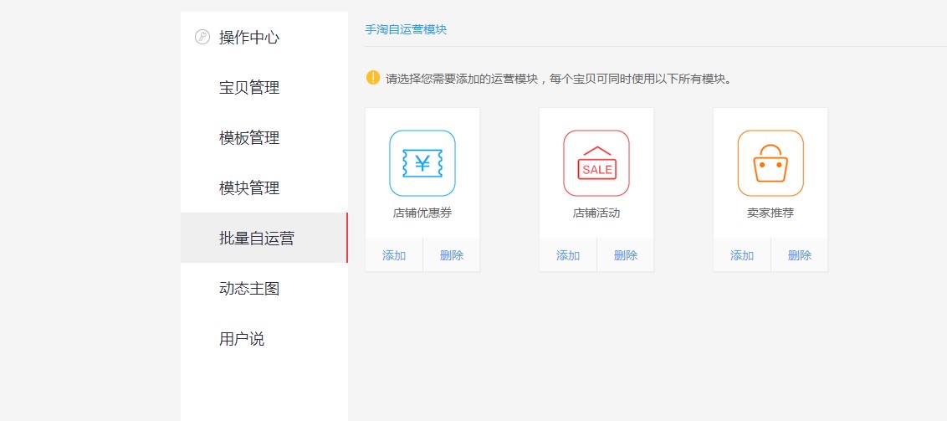Select the red SALE 店铺活动 icon

pos(596,163)
